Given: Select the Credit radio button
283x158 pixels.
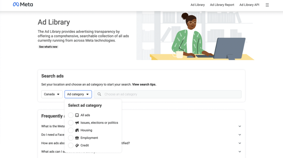Looking at the screenshot, I should (x=71, y=145).
